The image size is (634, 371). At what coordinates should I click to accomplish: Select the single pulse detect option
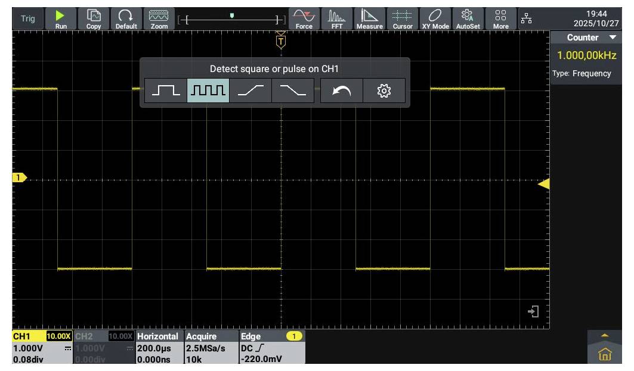pyautogui.click(x=165, y=91)
